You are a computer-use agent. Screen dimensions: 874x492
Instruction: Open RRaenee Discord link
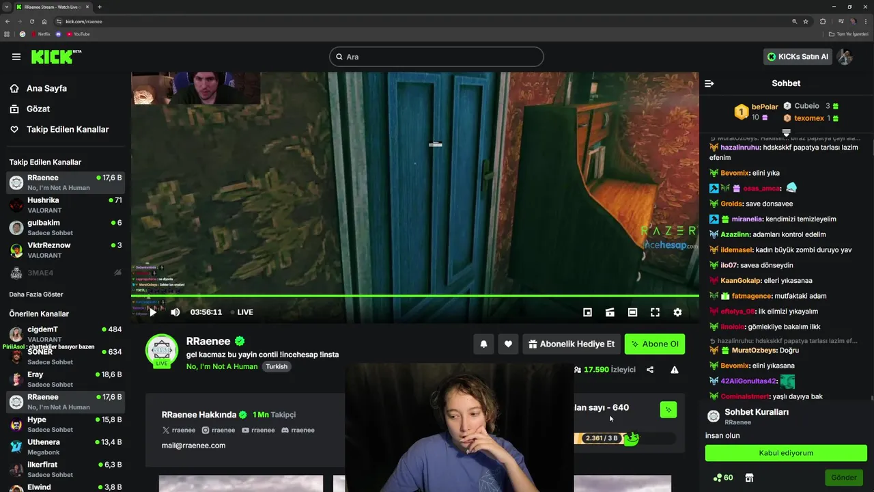click(298, 430)
